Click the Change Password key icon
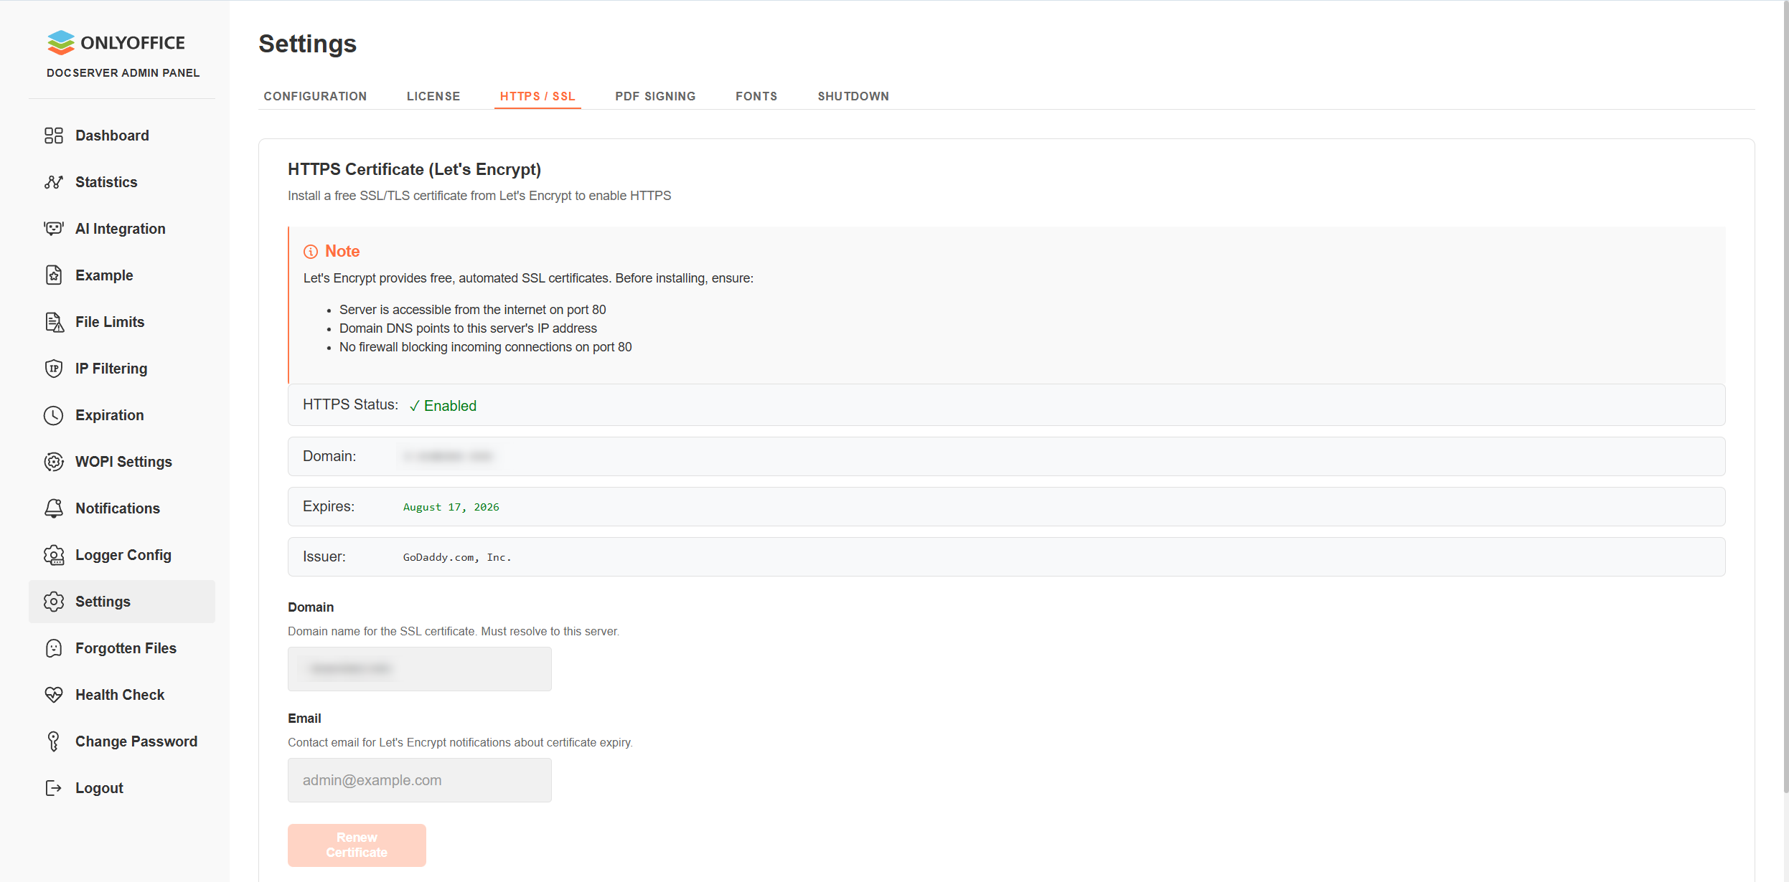 click(x=54, y=741)
